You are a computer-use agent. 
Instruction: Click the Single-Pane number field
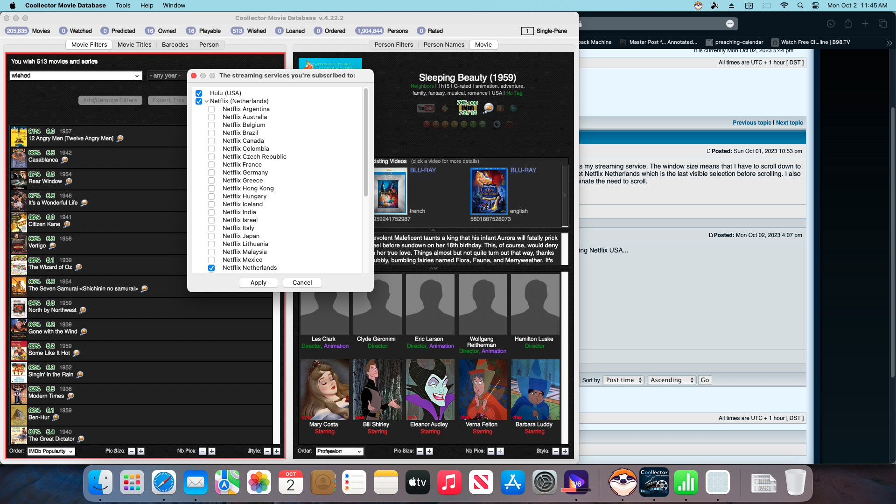click(x=527, y=31)
